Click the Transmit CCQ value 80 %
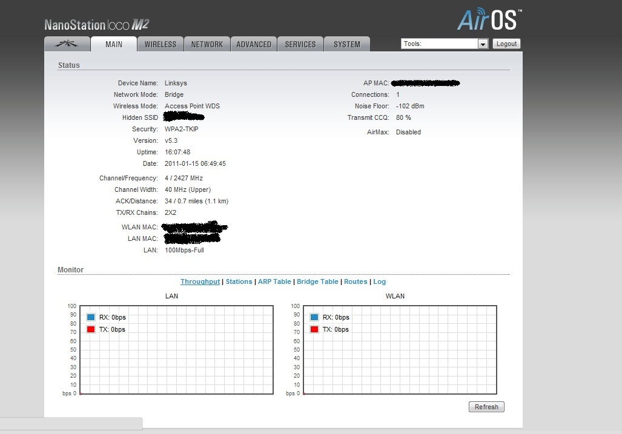Screen dimensions: 622x434 403,117
